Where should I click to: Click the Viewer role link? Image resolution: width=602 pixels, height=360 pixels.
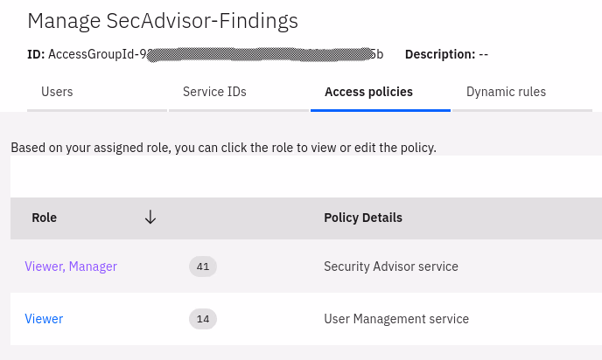click(x=44, y=319)
